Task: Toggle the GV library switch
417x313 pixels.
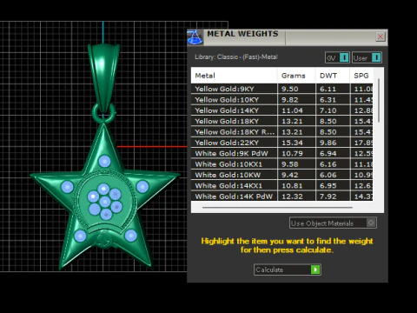Action: 337,57
